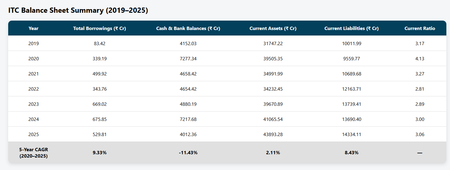Select current ratio value 2.89

click(420, 104)
